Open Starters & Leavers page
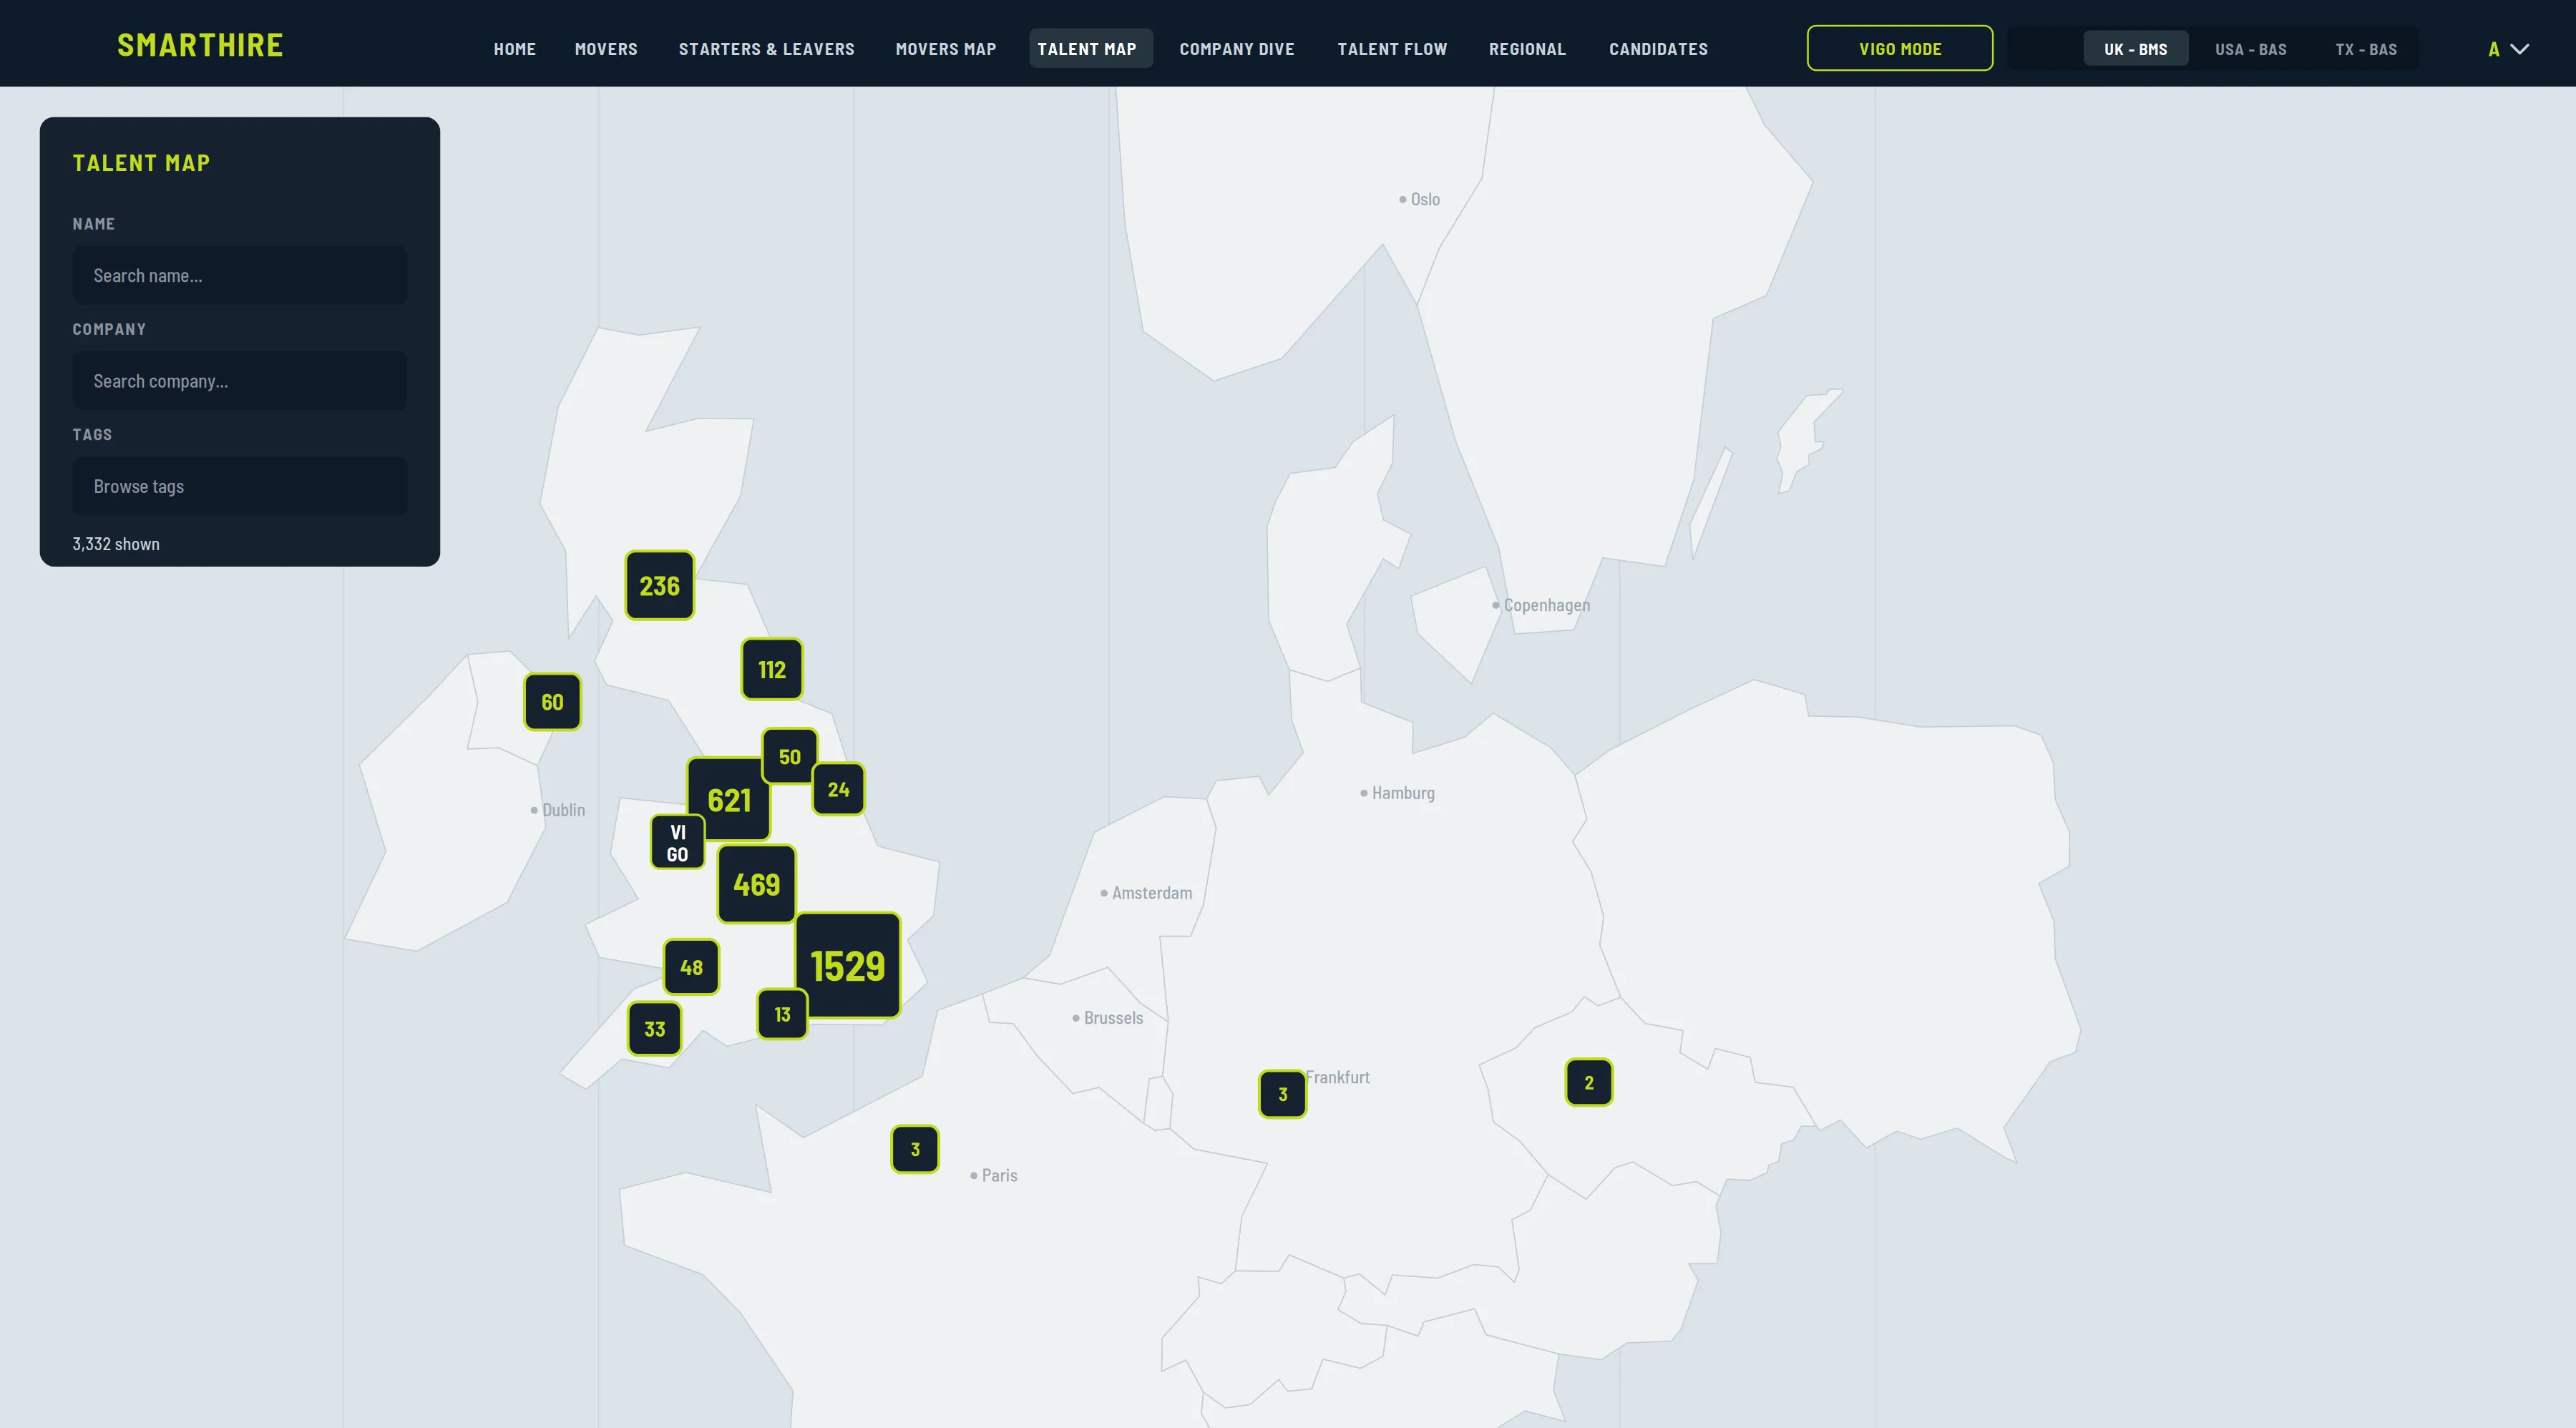This screenshot has height=1428, width=2576. click(767, 49)
